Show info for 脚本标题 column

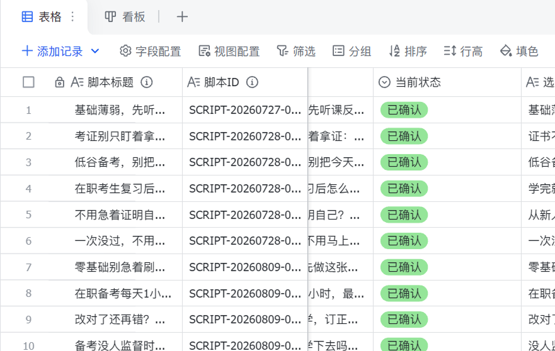point(147,82)
